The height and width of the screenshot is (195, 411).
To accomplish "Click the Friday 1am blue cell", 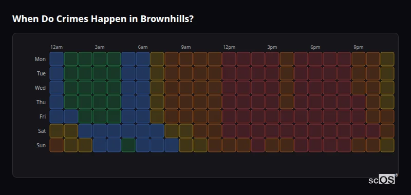I will tap(71, 116).
